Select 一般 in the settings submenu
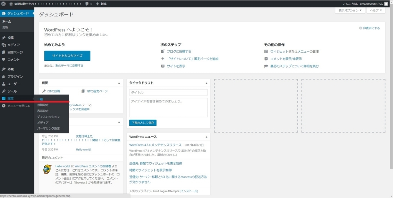 pyautogui.click(x=40, y=99)
